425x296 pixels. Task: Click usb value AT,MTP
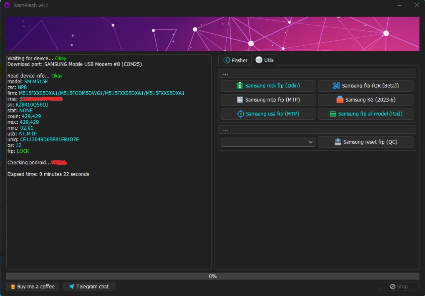point(27,134)
